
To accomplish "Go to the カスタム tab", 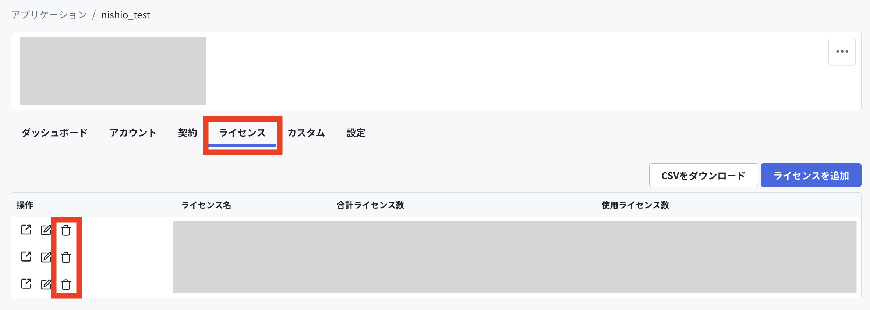I will click(x=306, y=133).
